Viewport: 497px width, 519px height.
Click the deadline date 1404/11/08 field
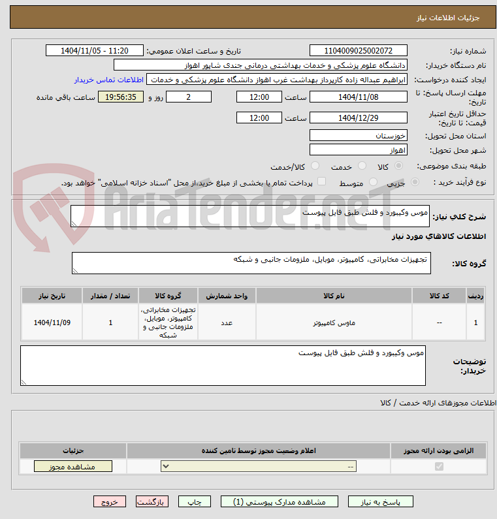(x=359, y=97)
